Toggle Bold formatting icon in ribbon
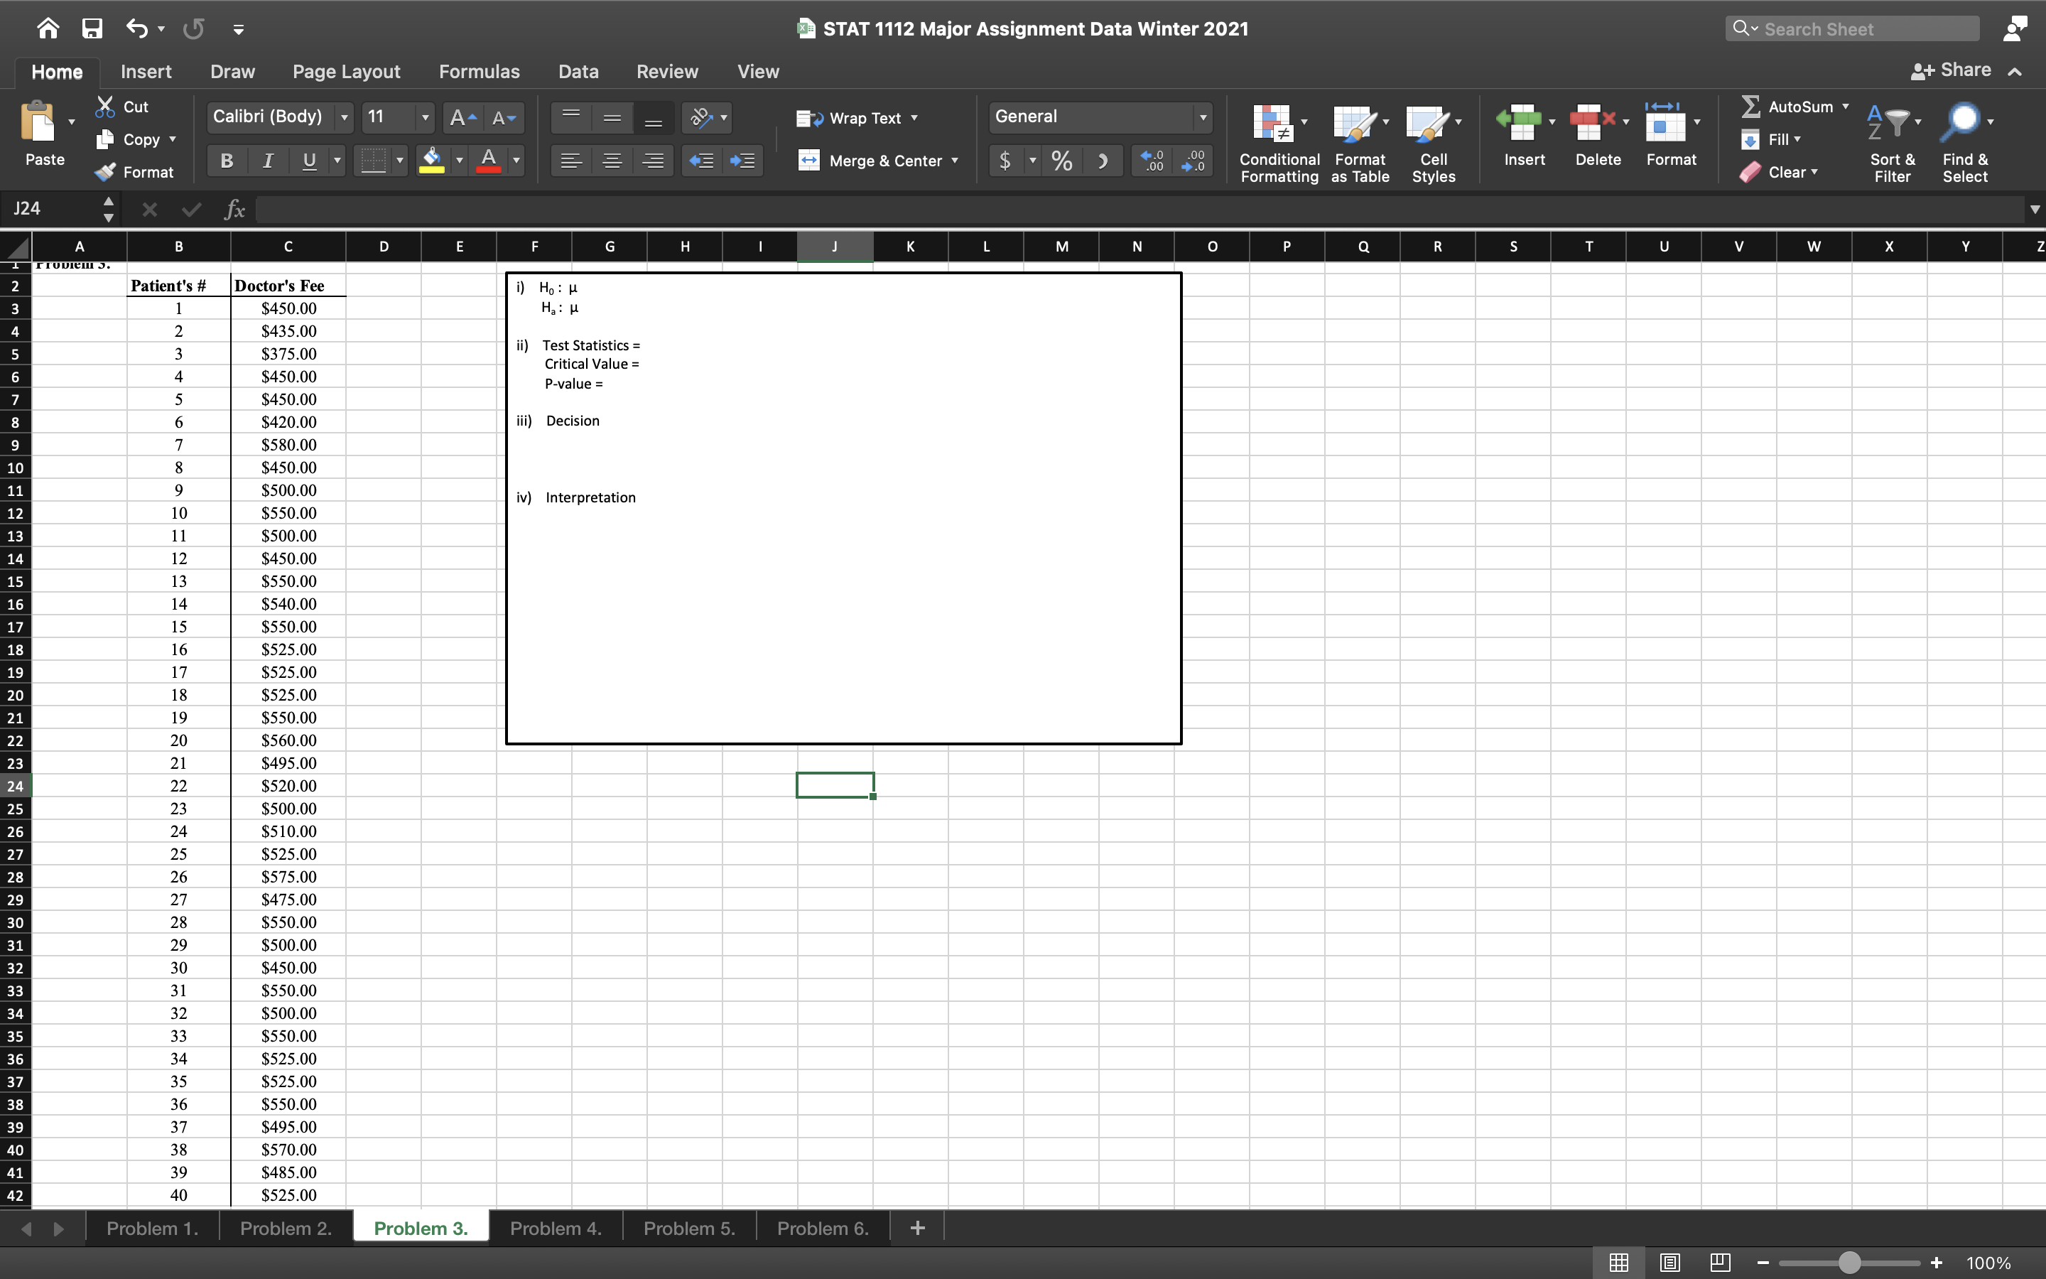Screen dimensions: 2046x1279 point(225,159)
